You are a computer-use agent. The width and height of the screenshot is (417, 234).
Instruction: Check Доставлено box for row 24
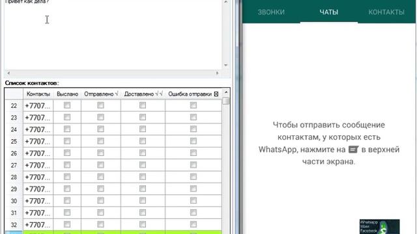click(x=143, y=129)
